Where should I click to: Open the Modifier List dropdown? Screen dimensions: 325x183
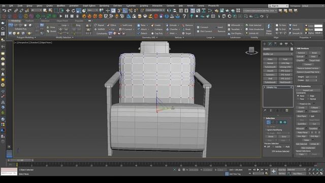point(278,54)
